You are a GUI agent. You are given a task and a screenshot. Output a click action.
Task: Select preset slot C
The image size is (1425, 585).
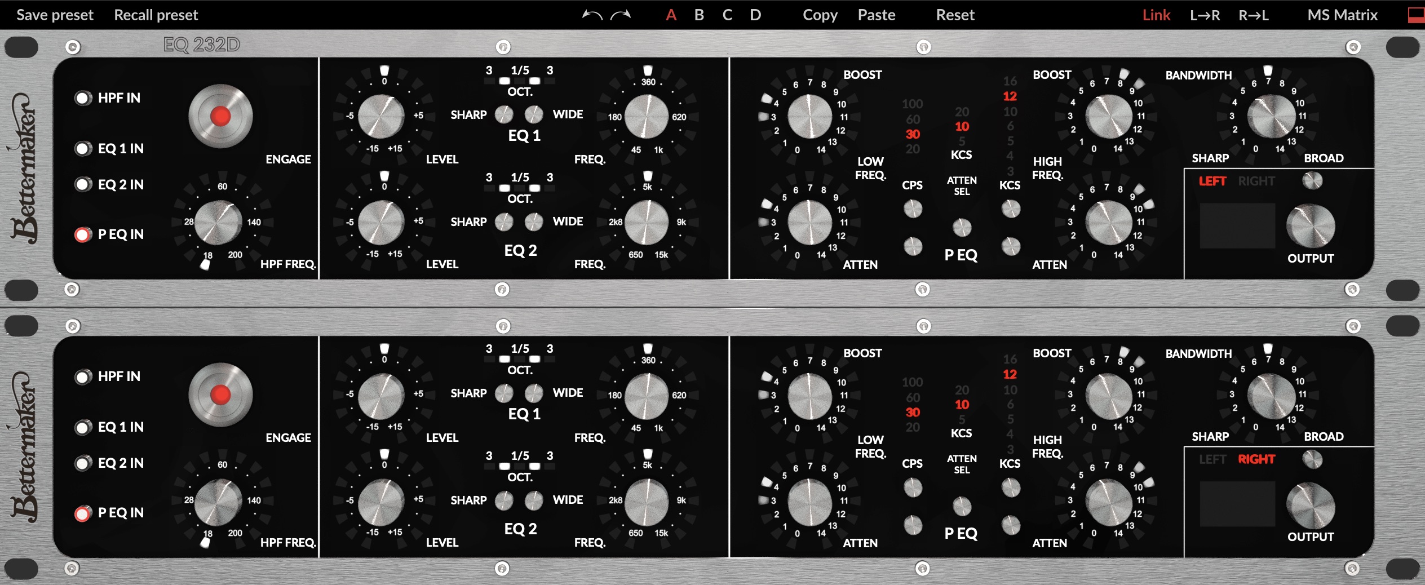[x=728, y=15]
